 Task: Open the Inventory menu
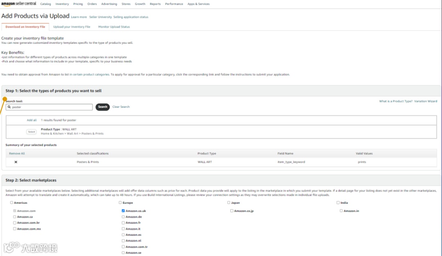[x=62, y=4]
